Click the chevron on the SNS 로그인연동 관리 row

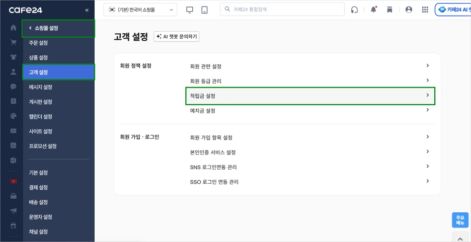pos(428,166)
